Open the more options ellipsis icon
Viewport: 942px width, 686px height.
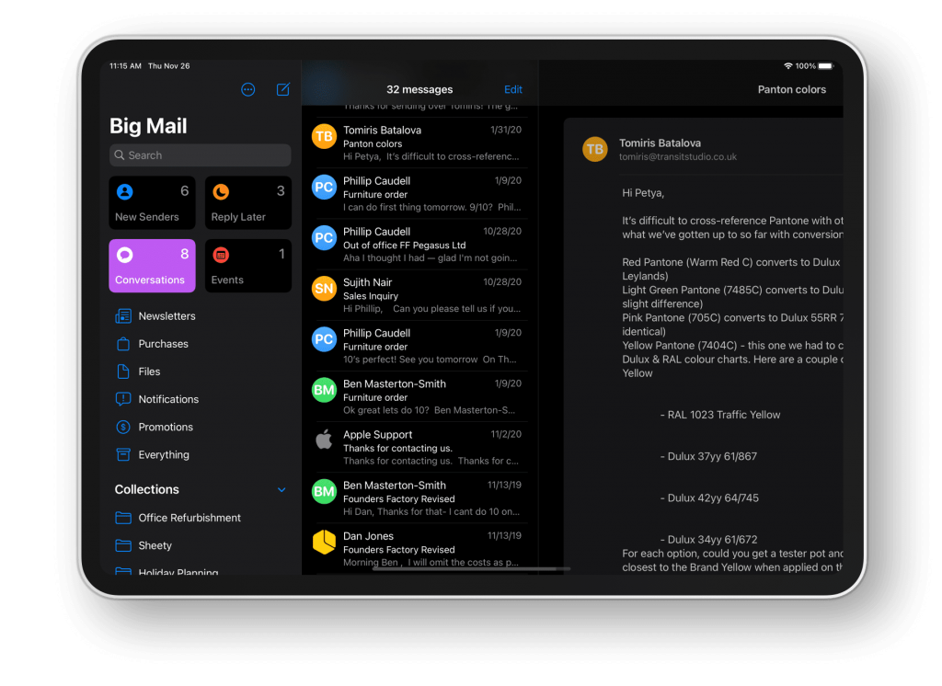click(x=248, y=89)
